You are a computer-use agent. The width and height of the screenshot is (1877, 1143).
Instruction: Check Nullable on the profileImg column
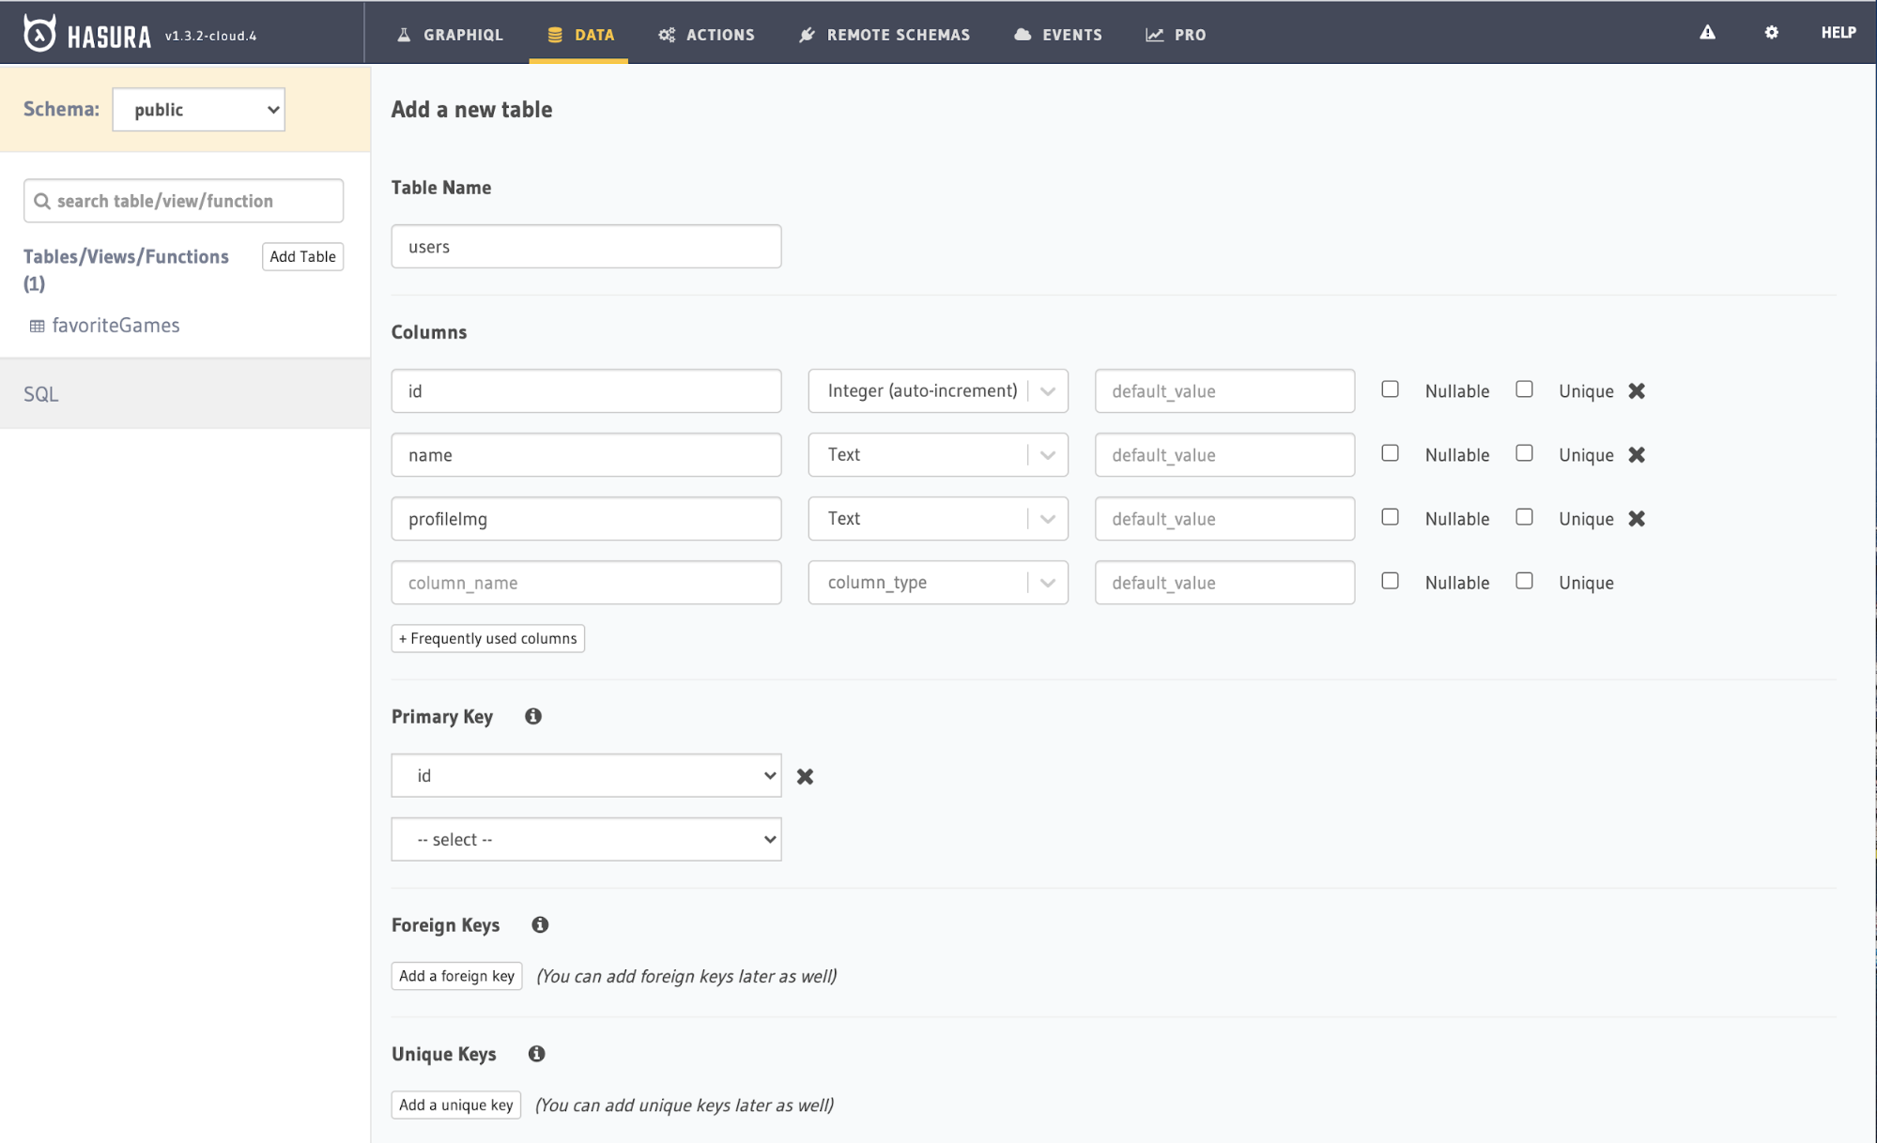(x=1390, y=516)
